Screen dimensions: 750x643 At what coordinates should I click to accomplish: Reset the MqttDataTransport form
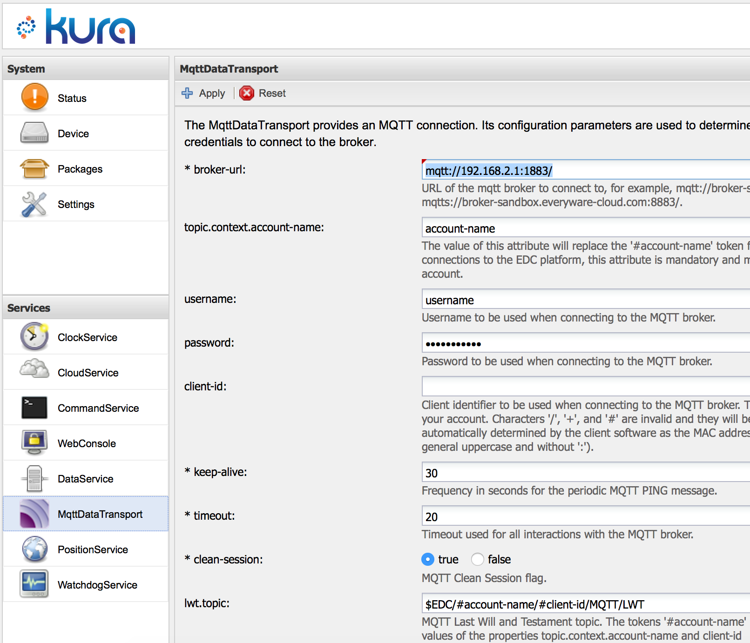[263, 93]
